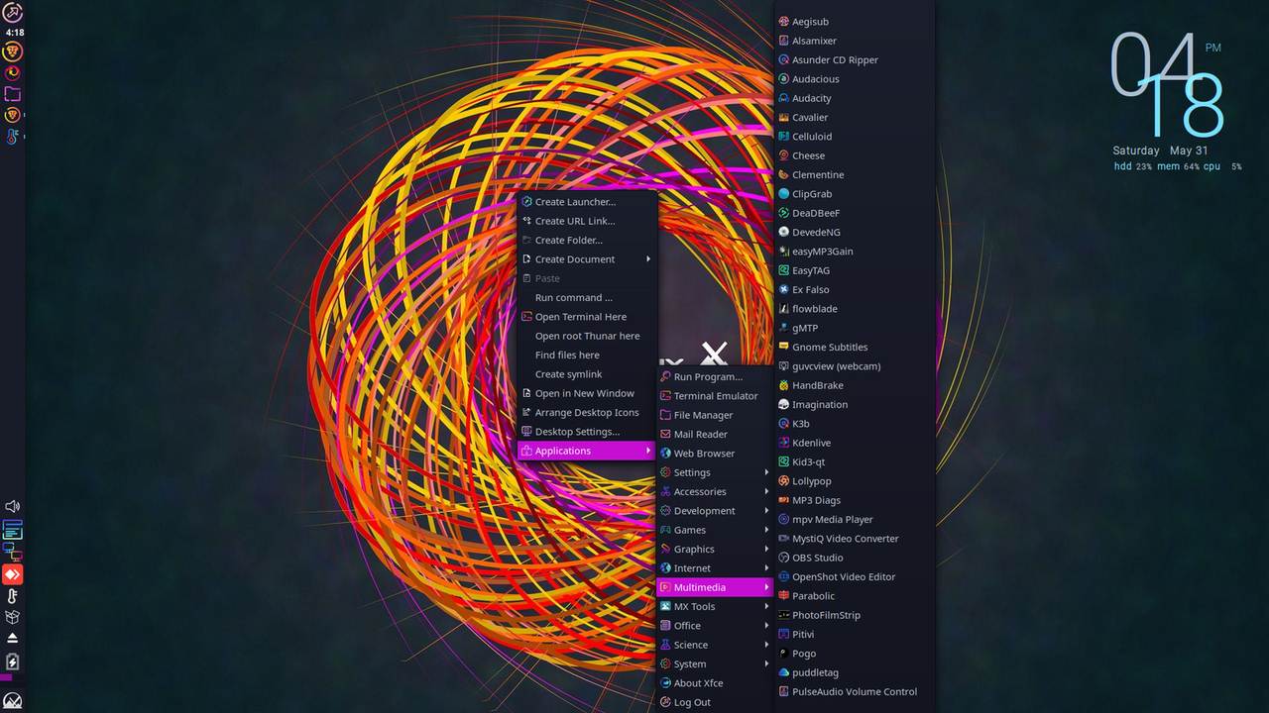The height and width of the screenshot is (713, 1269).
Task: Click the Celluloid icon
Action: pos(783,137)
